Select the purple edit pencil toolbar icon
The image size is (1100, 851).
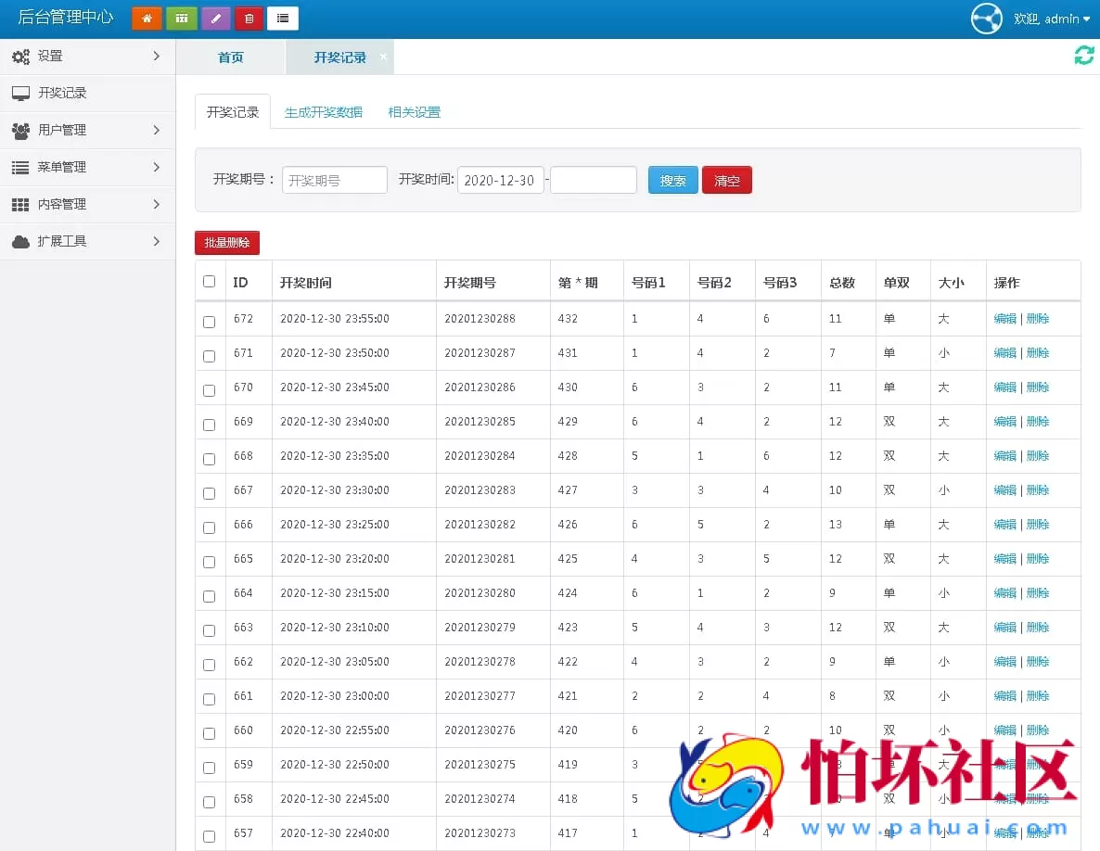[x=215, y=18]
